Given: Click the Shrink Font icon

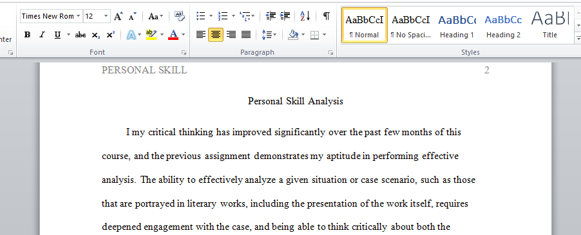Looking at the screenshot, I should (132, 16).
